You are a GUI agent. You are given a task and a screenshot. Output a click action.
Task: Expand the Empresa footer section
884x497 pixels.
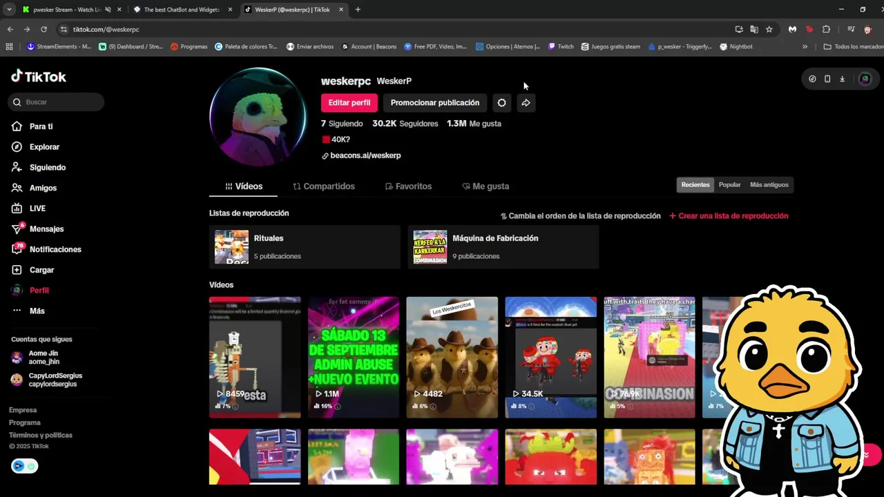tap(23, 410)
